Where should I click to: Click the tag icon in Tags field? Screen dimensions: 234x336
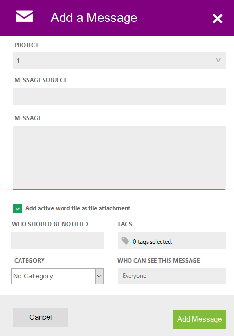(x=125, y=241)
